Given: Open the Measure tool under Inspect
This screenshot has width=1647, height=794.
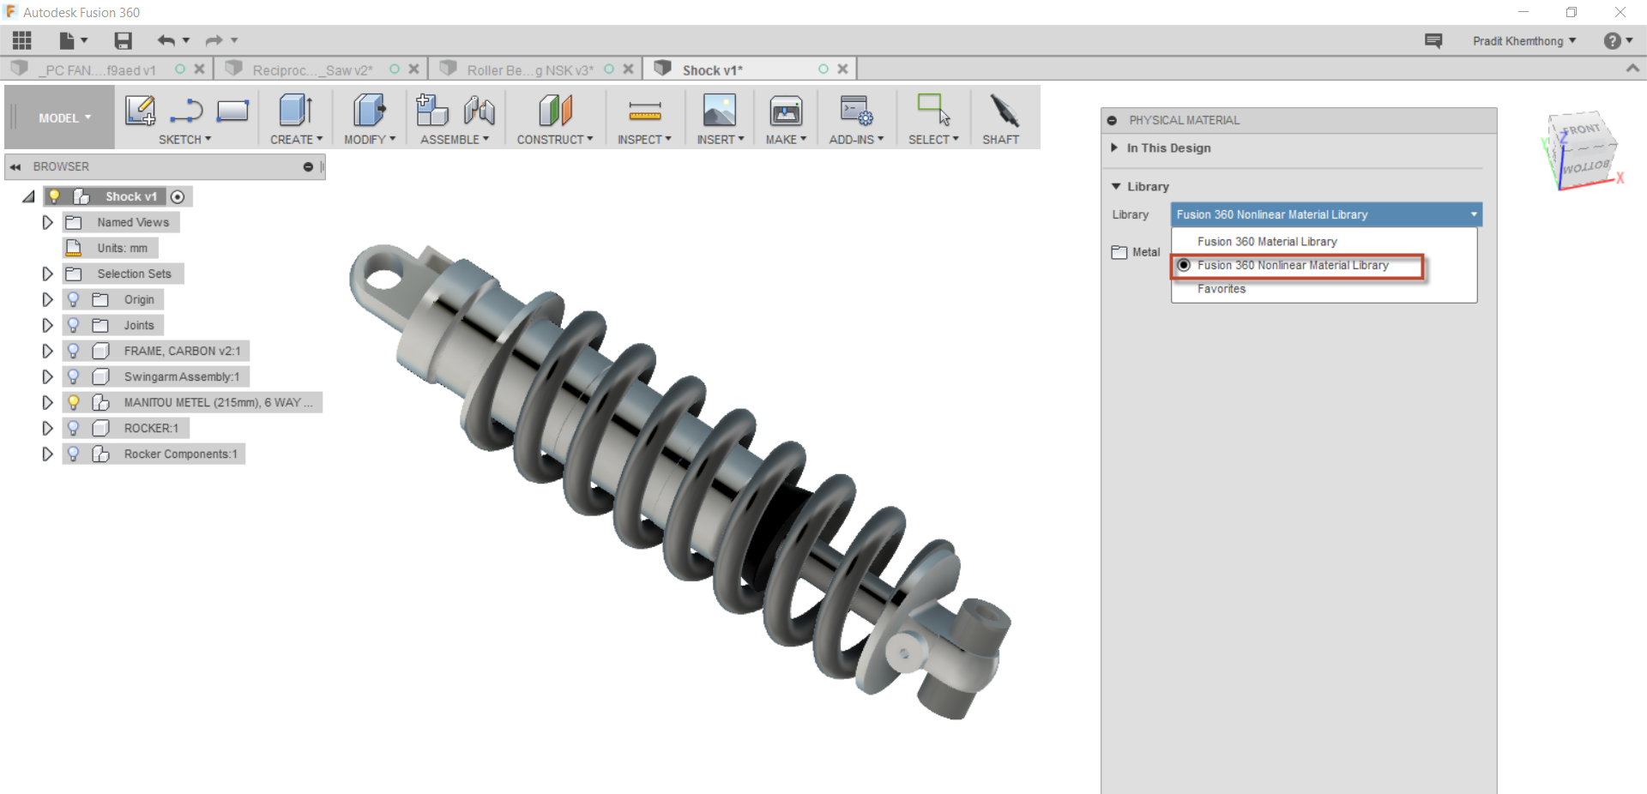Looking at the screenshot, I should pos(644,111).
